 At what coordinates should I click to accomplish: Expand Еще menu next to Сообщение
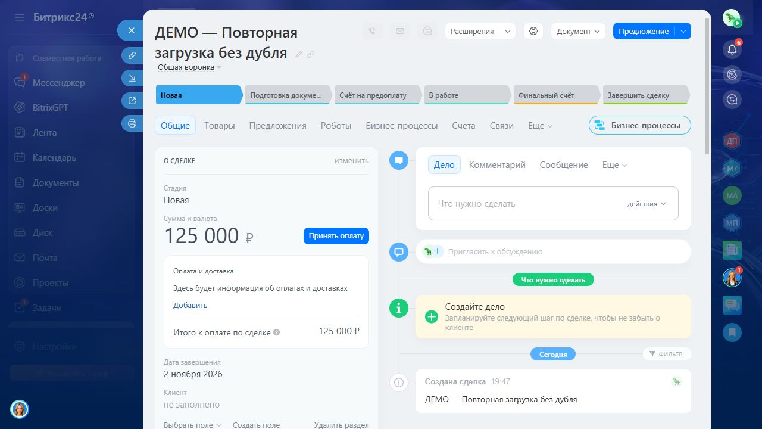pos(614,165)
